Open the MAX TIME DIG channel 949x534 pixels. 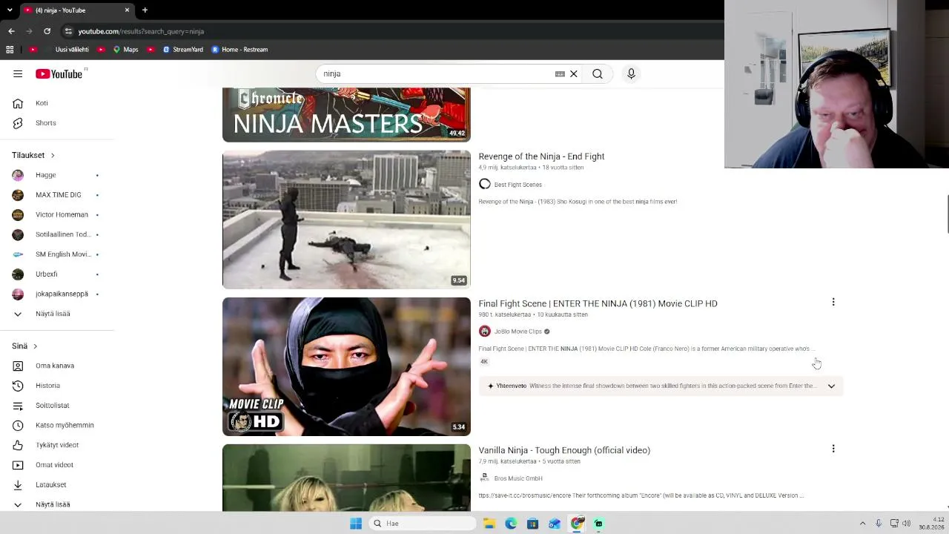(57, 195)
